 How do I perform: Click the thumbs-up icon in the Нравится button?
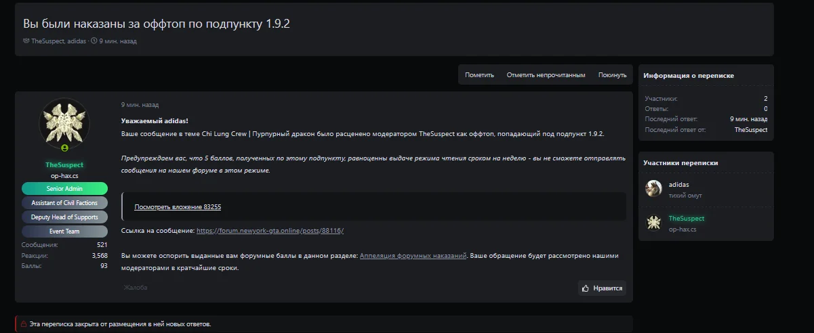pyautogui.click(x=586, y=288)
